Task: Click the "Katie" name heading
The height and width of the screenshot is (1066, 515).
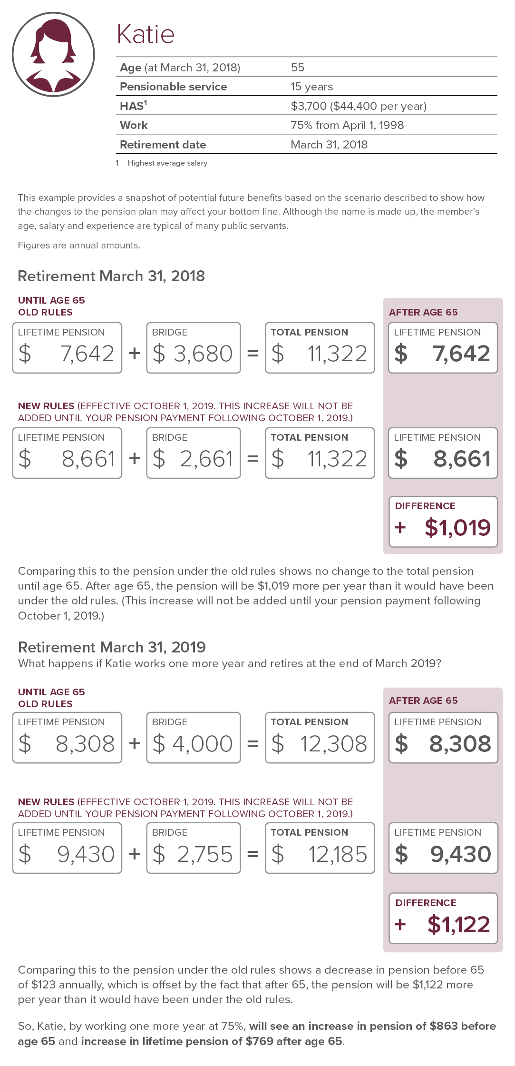Action: pyautogui.click(x=146, y=34)
